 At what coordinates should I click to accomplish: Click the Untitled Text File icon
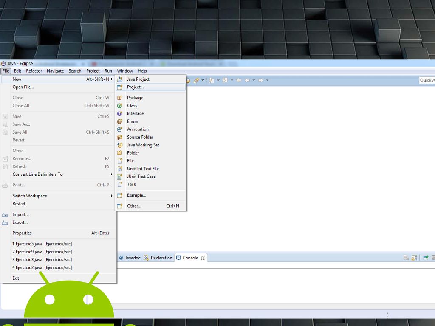coord(120,169)
